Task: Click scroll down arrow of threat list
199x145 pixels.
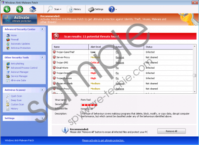Action: click(x=195, y=92)
